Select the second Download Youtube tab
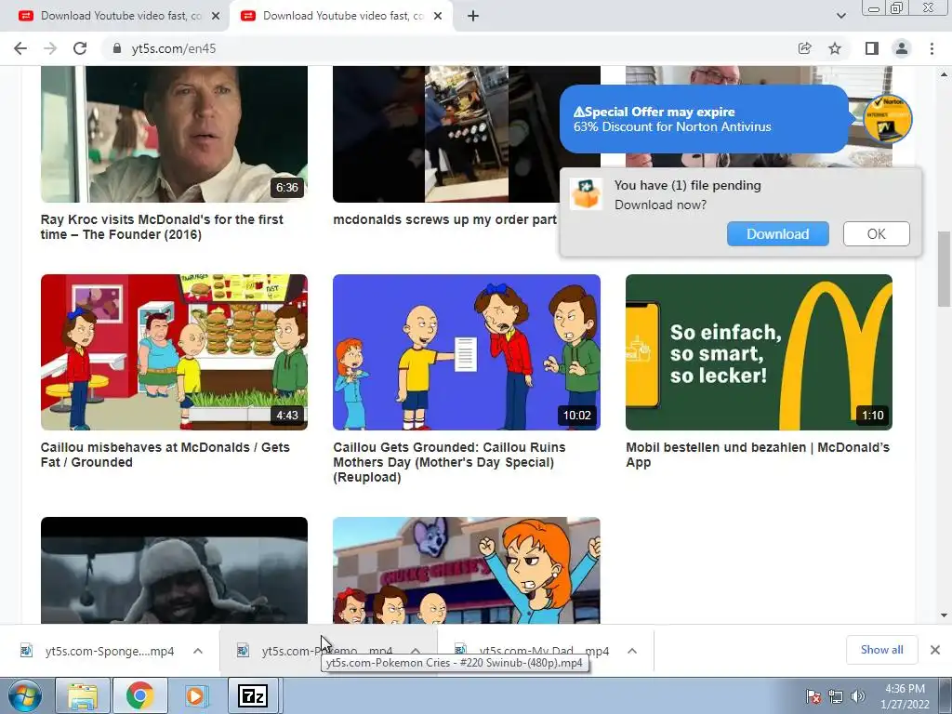 [343, 17]
